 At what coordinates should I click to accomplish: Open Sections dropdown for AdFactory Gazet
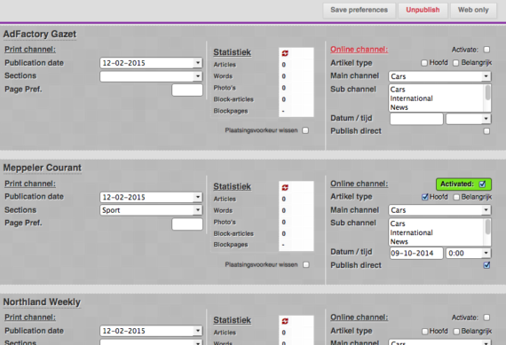point(151,76)
